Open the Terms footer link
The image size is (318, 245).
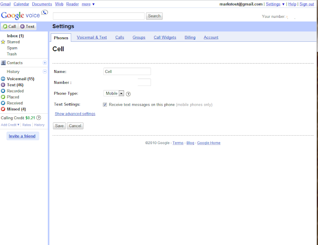(x=178, y=143)
